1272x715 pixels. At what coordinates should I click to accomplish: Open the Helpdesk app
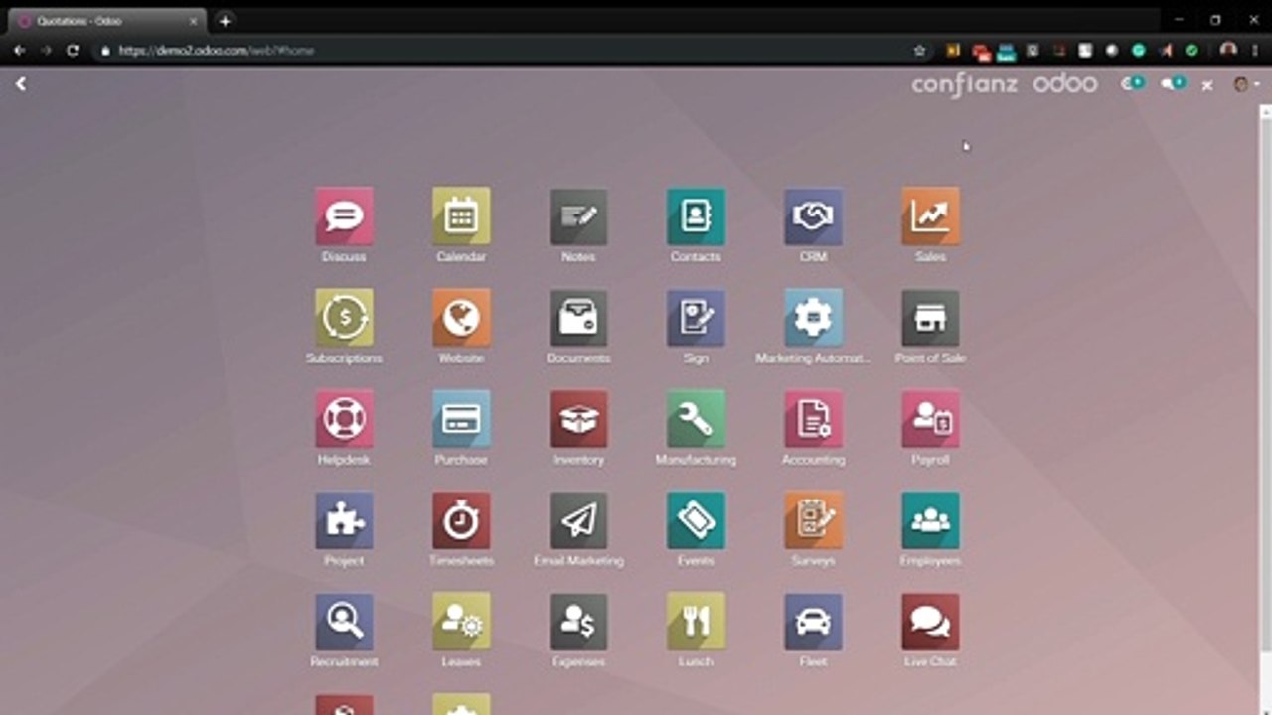coord(344,419)
